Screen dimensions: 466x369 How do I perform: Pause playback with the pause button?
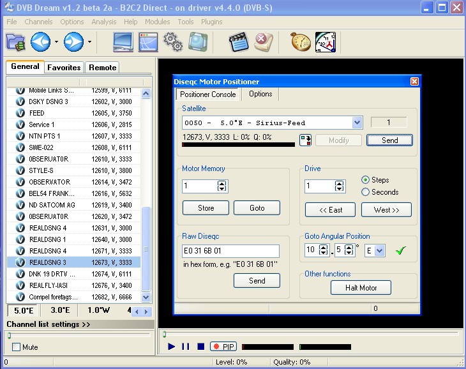click(186, 347)
